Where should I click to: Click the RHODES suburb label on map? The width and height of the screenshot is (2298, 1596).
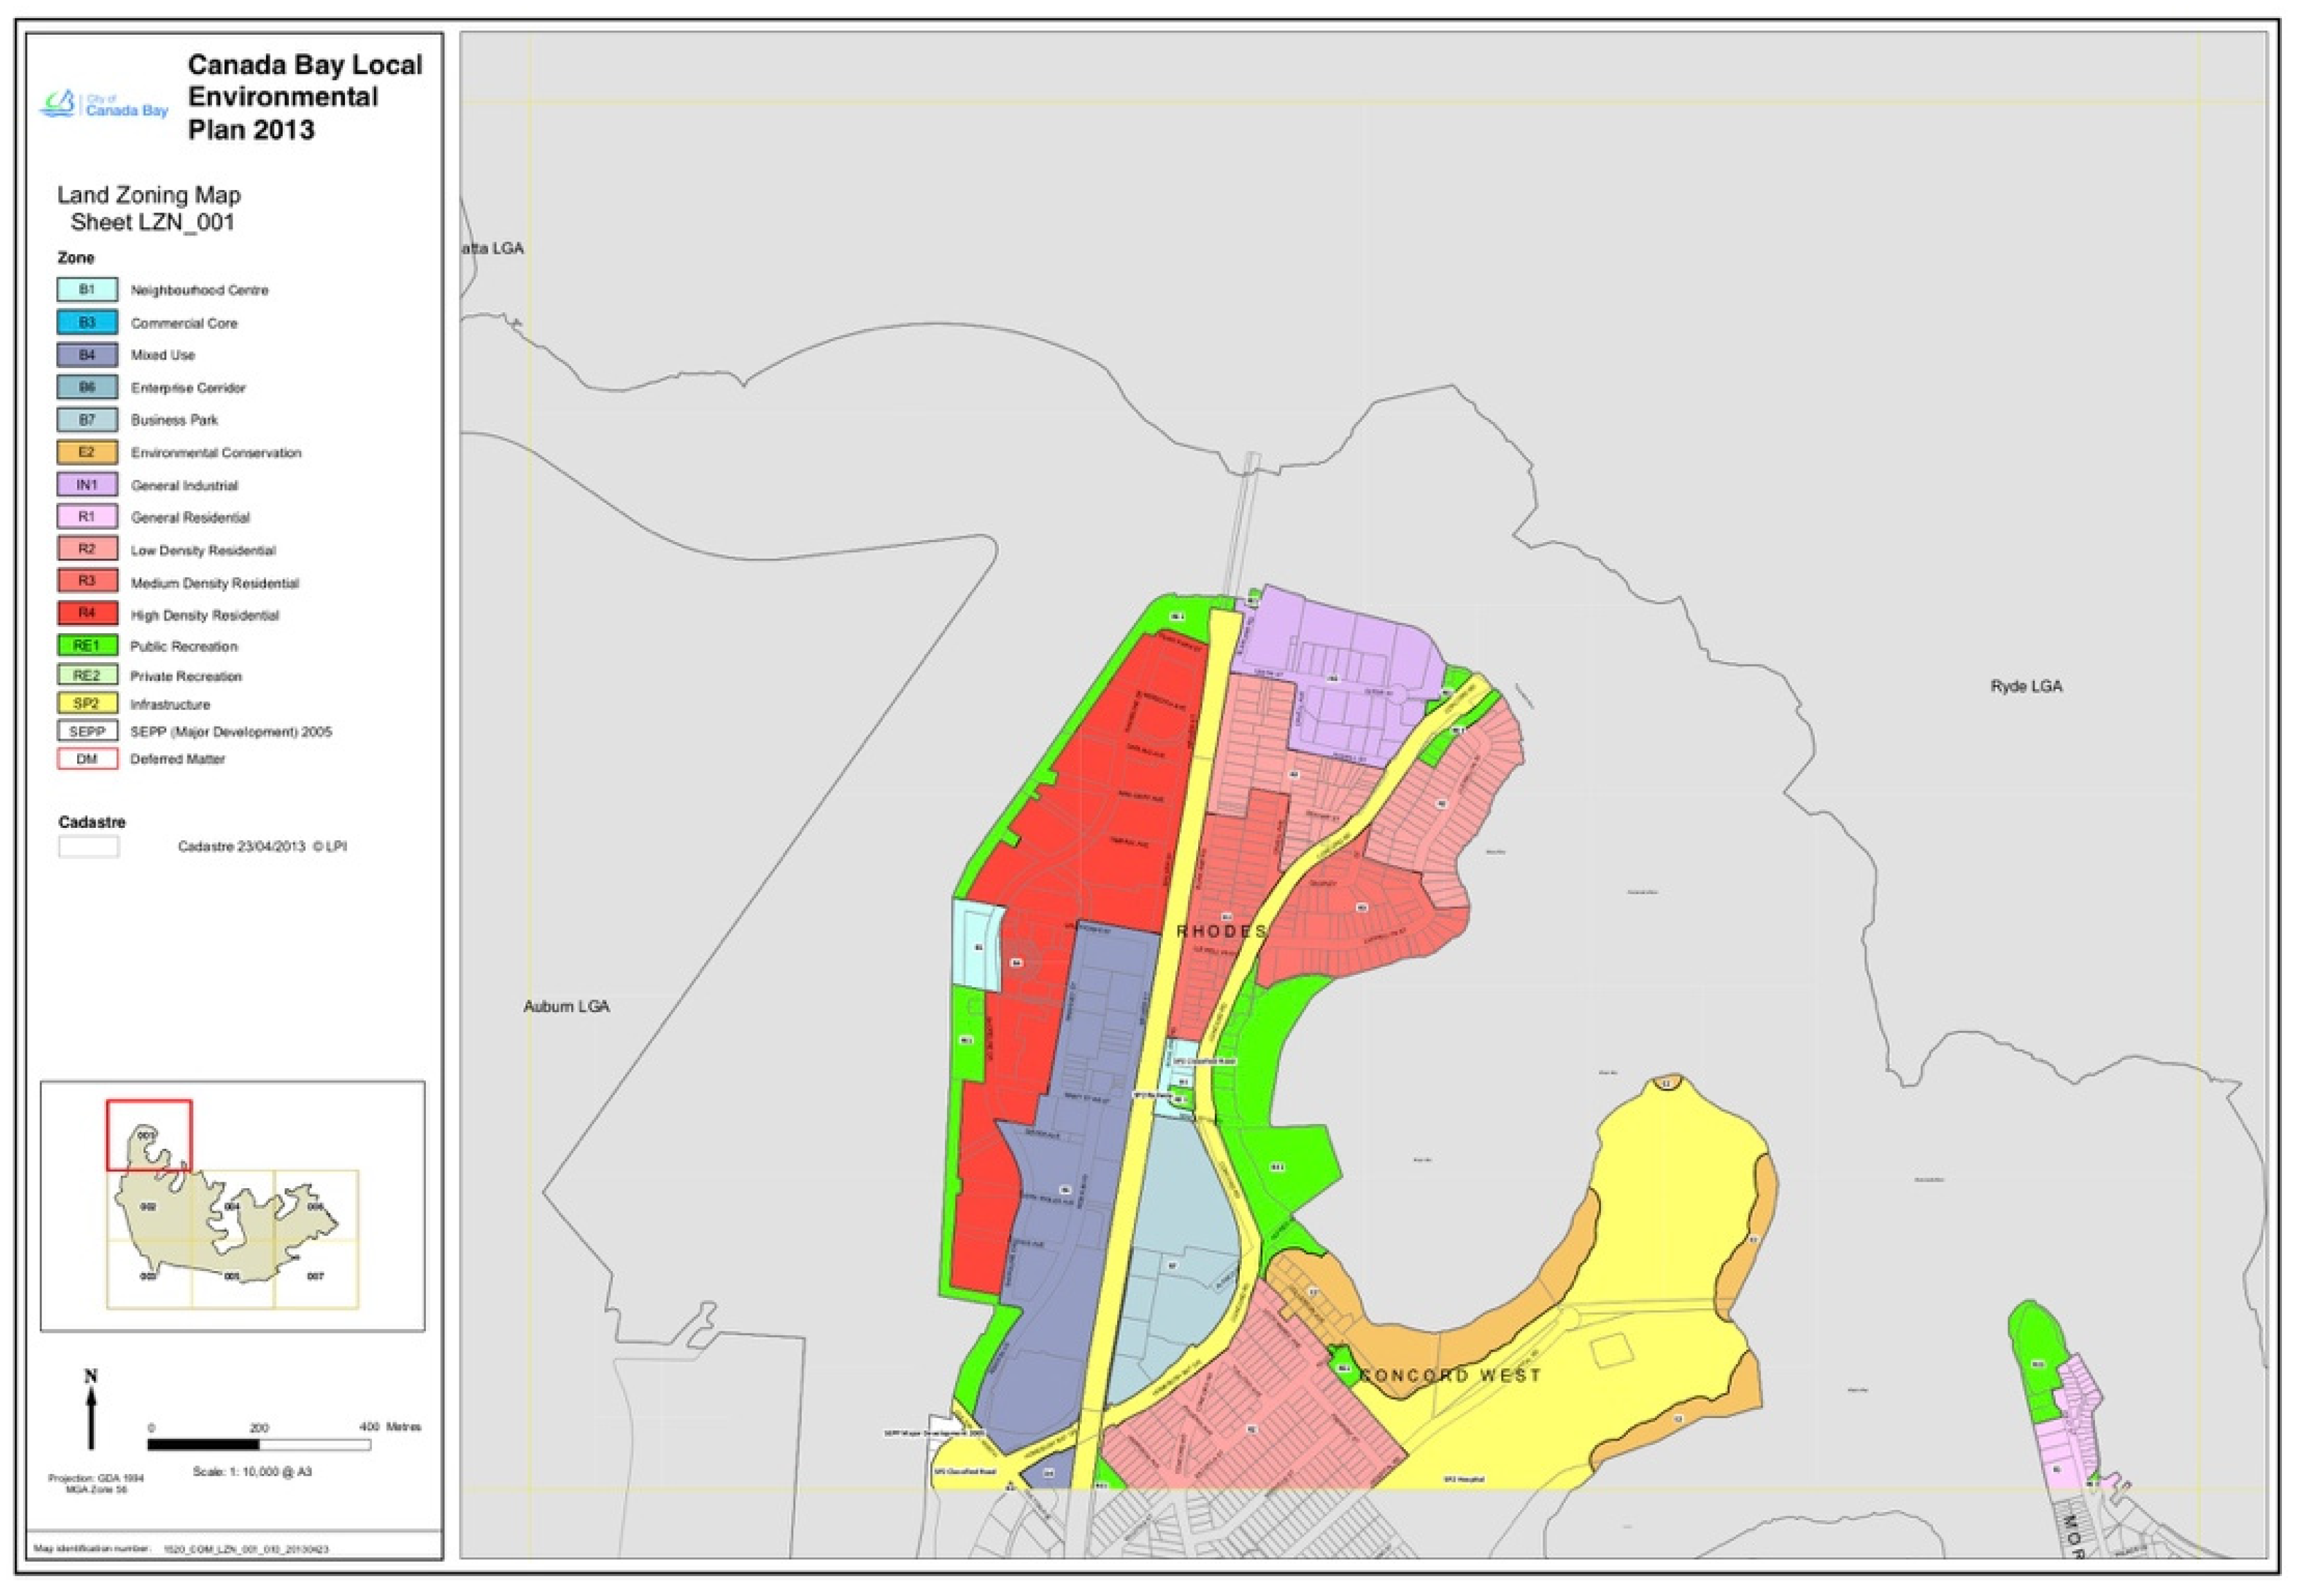(1221, 931)
